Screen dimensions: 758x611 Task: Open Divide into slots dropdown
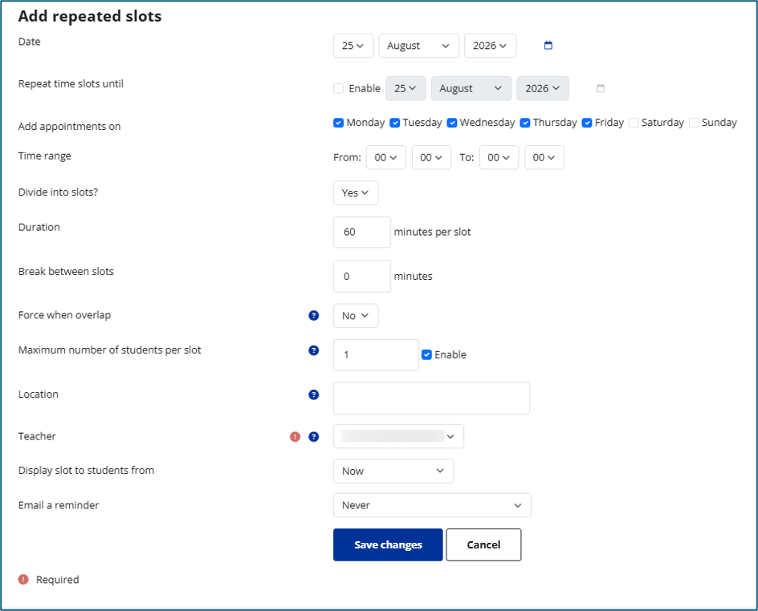click(x=356, y=192)
